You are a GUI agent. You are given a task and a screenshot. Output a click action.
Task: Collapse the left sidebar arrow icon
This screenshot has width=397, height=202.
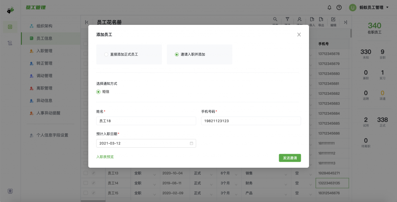[x=86, y=22]
